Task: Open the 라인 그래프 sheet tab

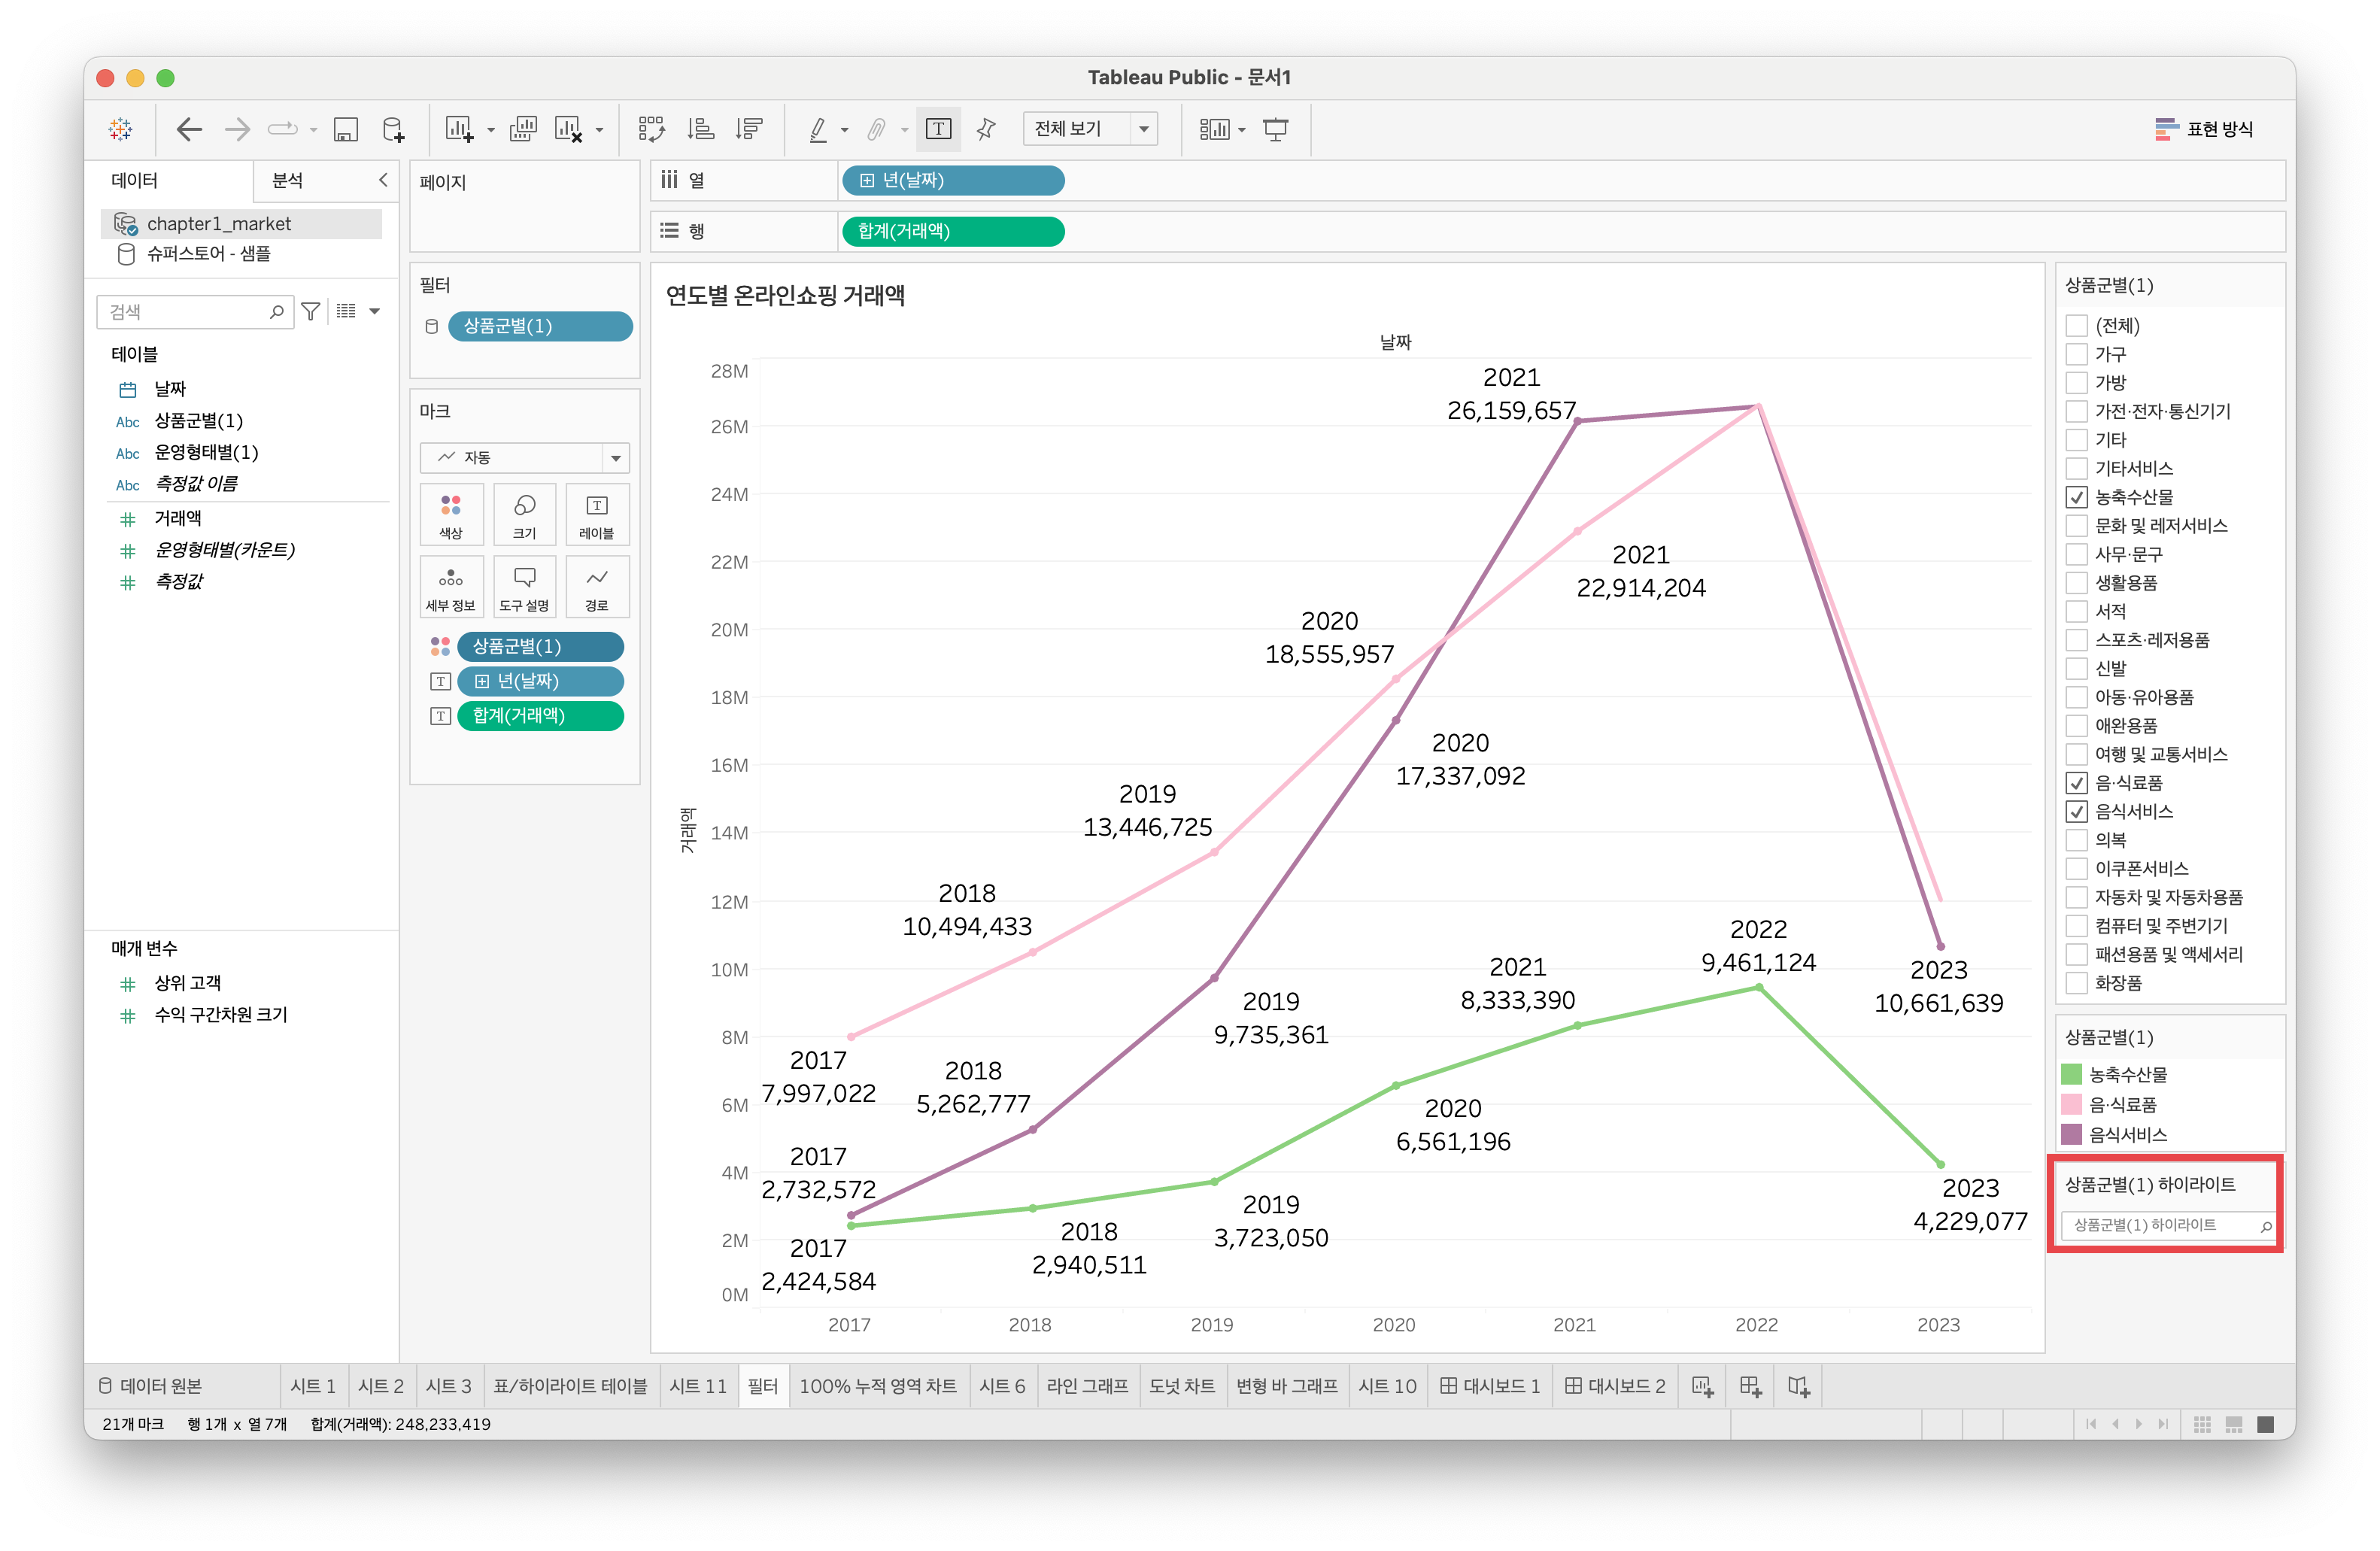Action: [x=1086, y=1386]
